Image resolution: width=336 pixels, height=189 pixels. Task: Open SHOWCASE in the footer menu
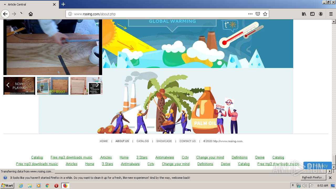164,141
